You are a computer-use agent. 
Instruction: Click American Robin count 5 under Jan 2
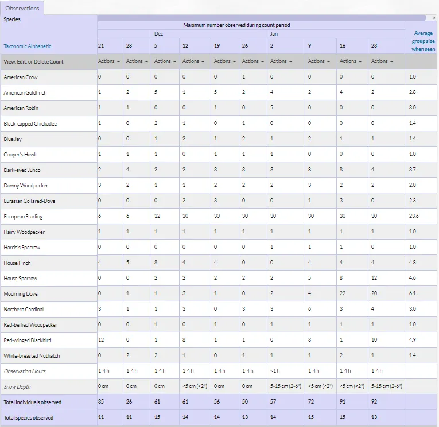[x=271, y=108]
